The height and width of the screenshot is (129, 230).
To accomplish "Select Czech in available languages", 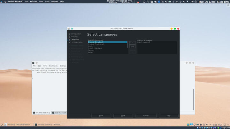I will [107, 46].
